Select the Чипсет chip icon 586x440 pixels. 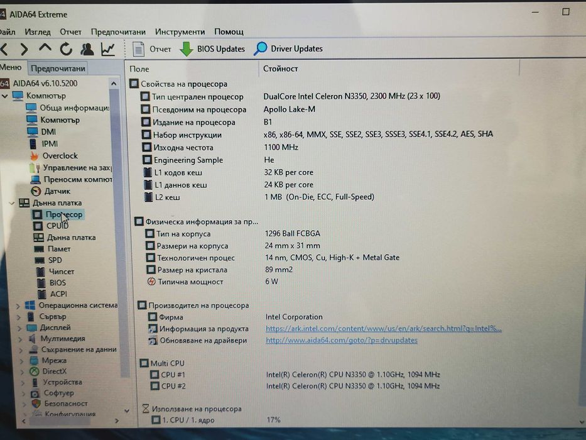click(x=40, y=272)
